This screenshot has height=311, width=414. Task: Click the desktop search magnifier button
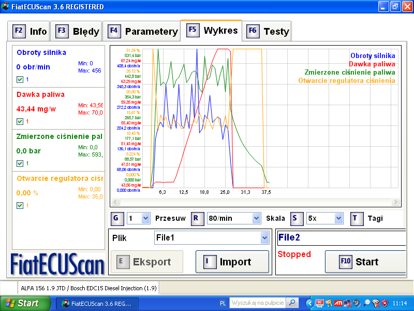click(292, 303)
